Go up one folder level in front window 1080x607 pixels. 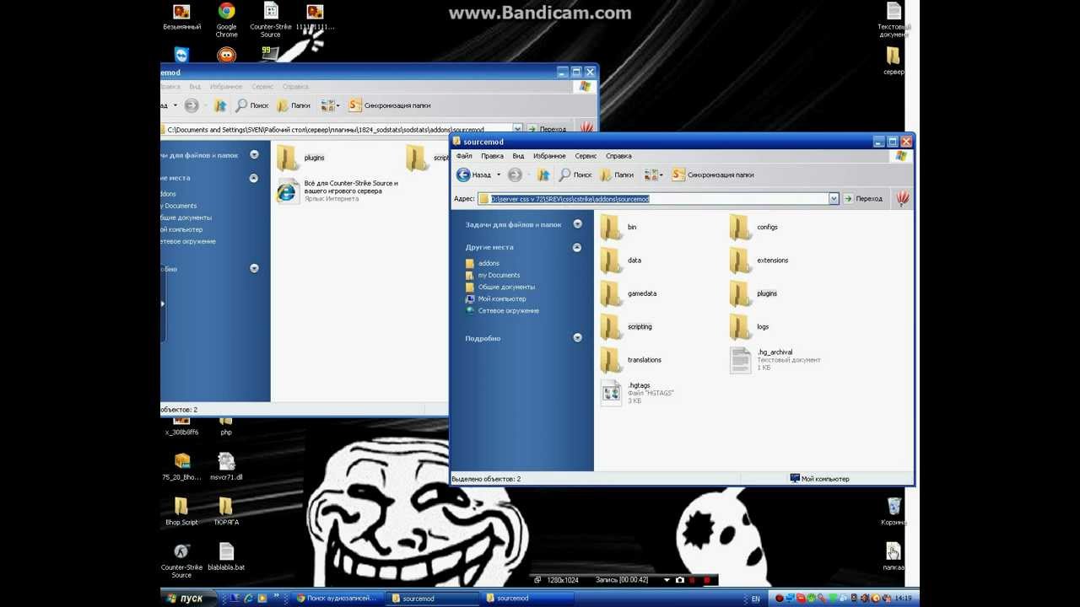[543, 175]
